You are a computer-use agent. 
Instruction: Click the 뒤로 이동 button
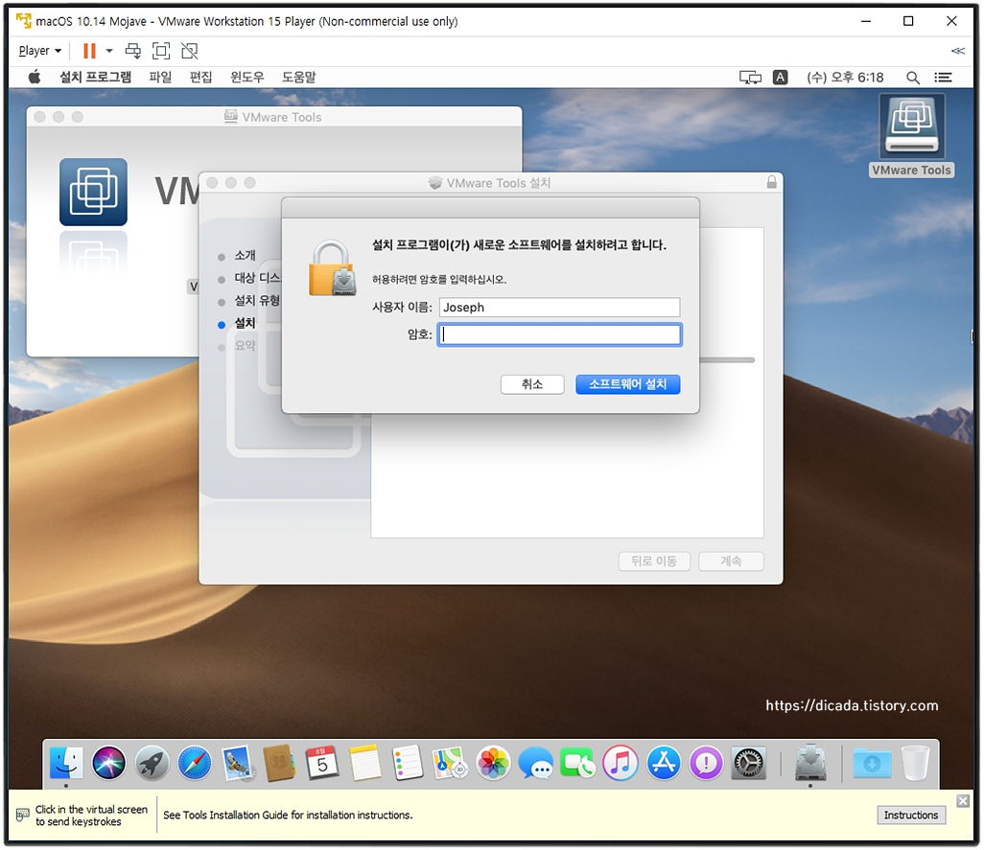tap(654, 561)
